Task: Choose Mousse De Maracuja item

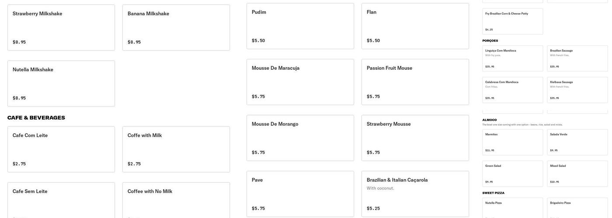Action: (300, 82)
